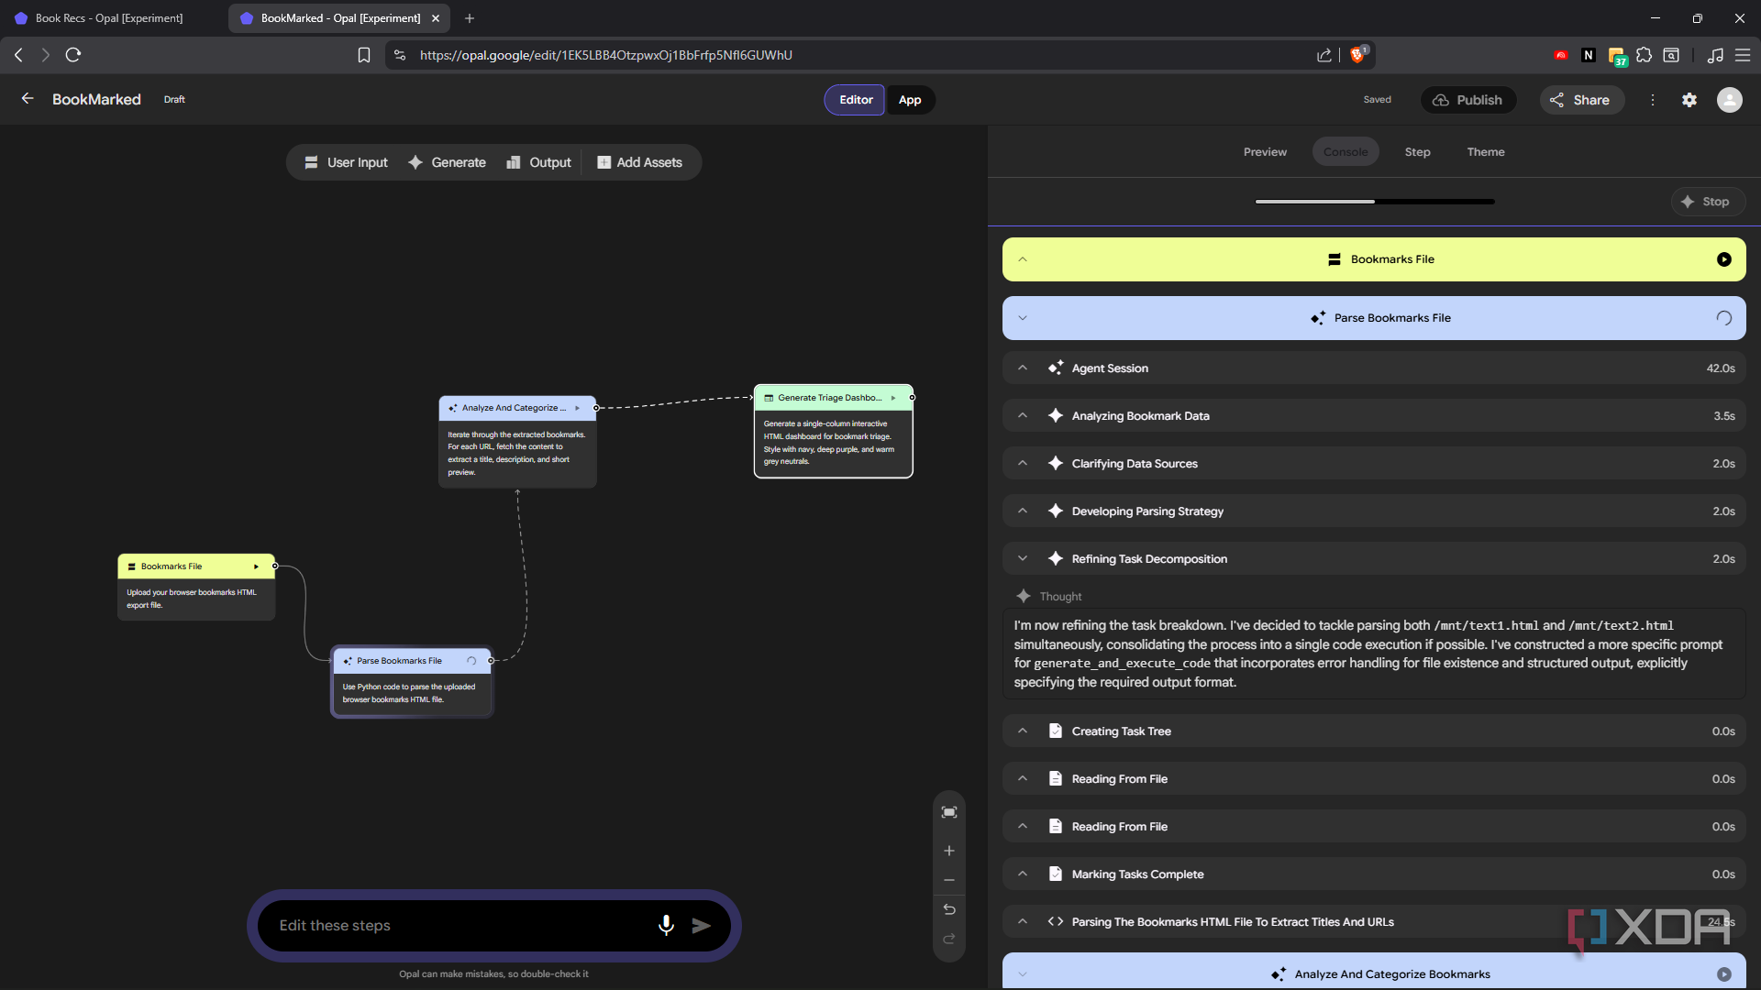Toggle the Agent Session row chevron

[x=1023, y=368]
